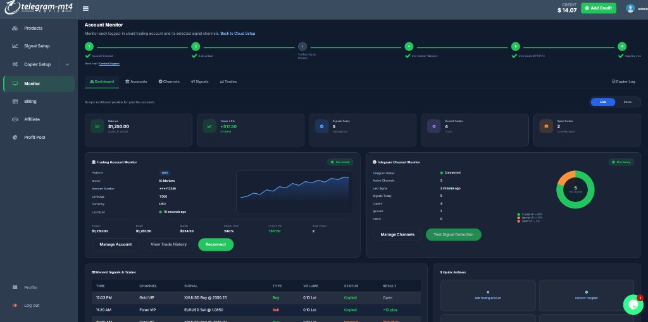Click the Monitoring status badge
This screenshot has width=648, height=322.
[621, 162]
